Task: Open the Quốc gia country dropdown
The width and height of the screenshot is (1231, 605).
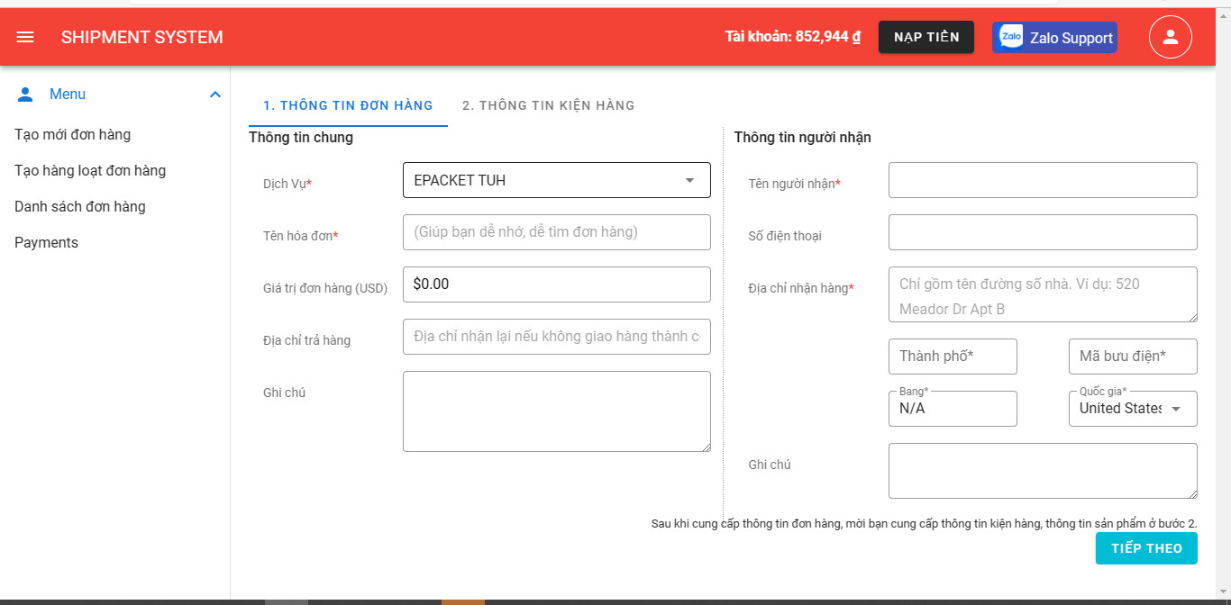Action: [x=1132, y=409]
